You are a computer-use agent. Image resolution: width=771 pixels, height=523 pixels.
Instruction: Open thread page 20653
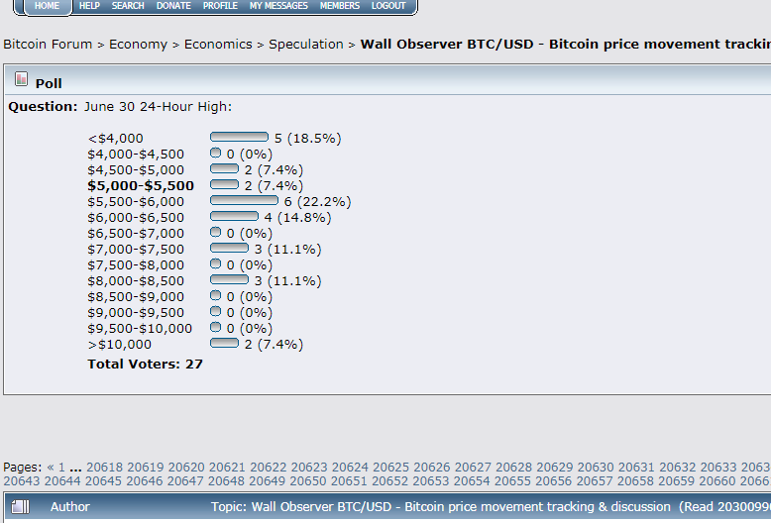(x=431, y=480)
